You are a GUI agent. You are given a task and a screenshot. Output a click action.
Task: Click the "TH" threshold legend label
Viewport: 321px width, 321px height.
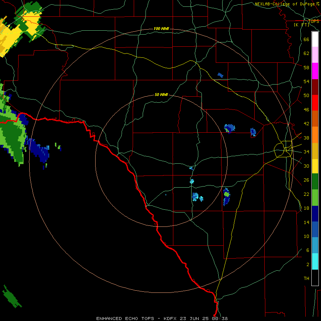[306, 279]
